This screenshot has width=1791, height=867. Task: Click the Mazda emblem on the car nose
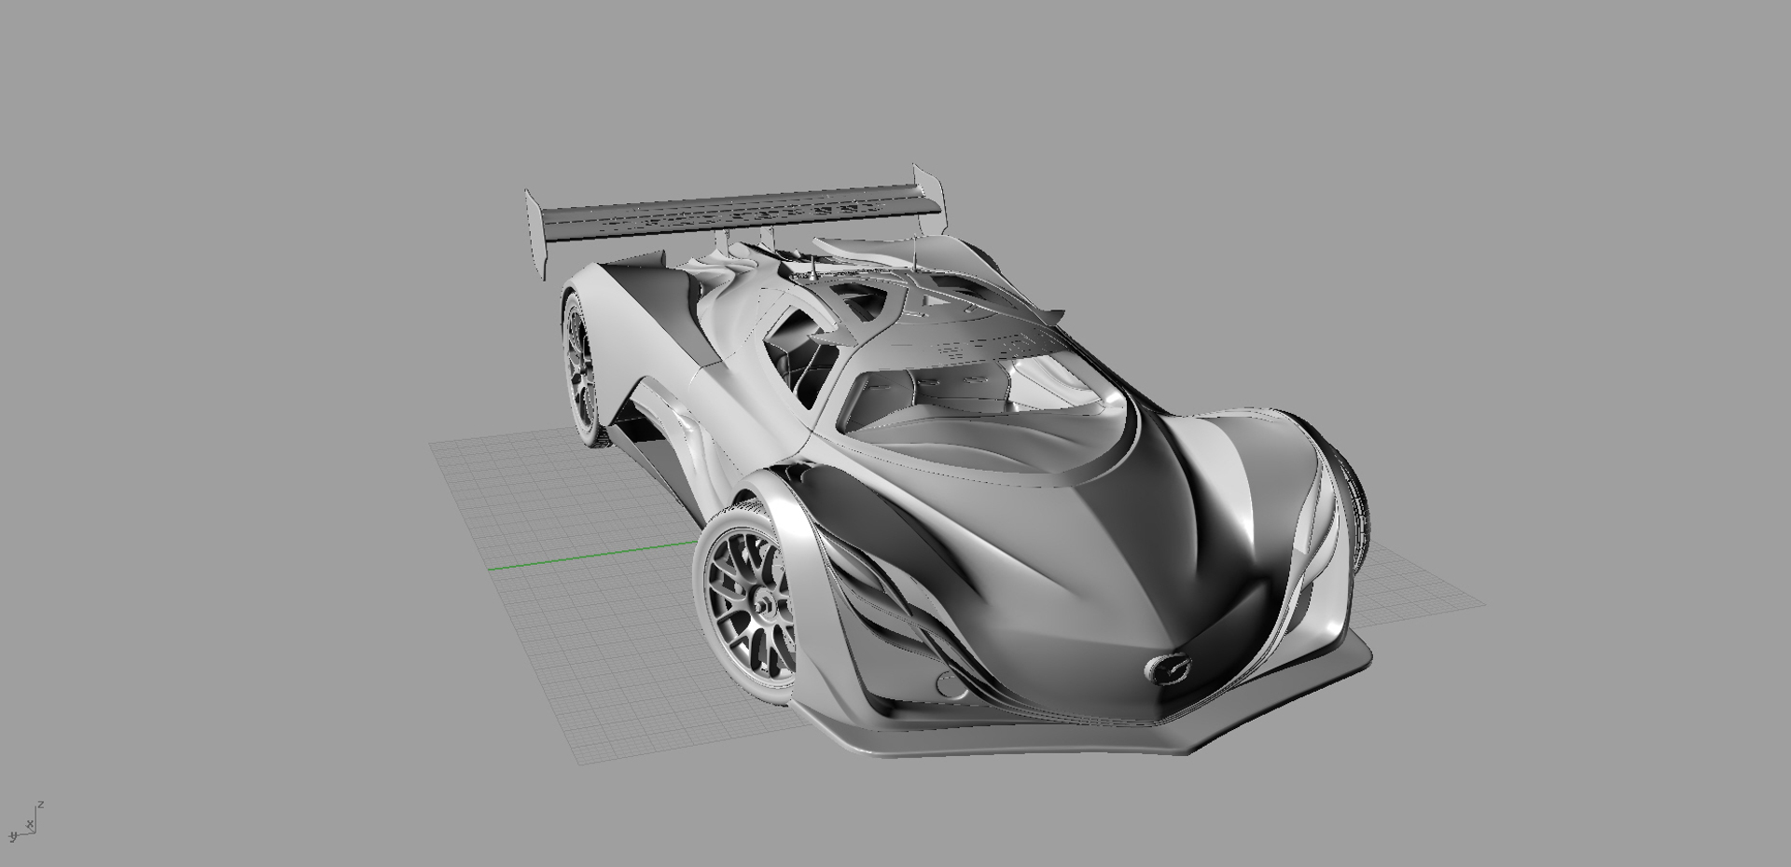(1170, 669)
